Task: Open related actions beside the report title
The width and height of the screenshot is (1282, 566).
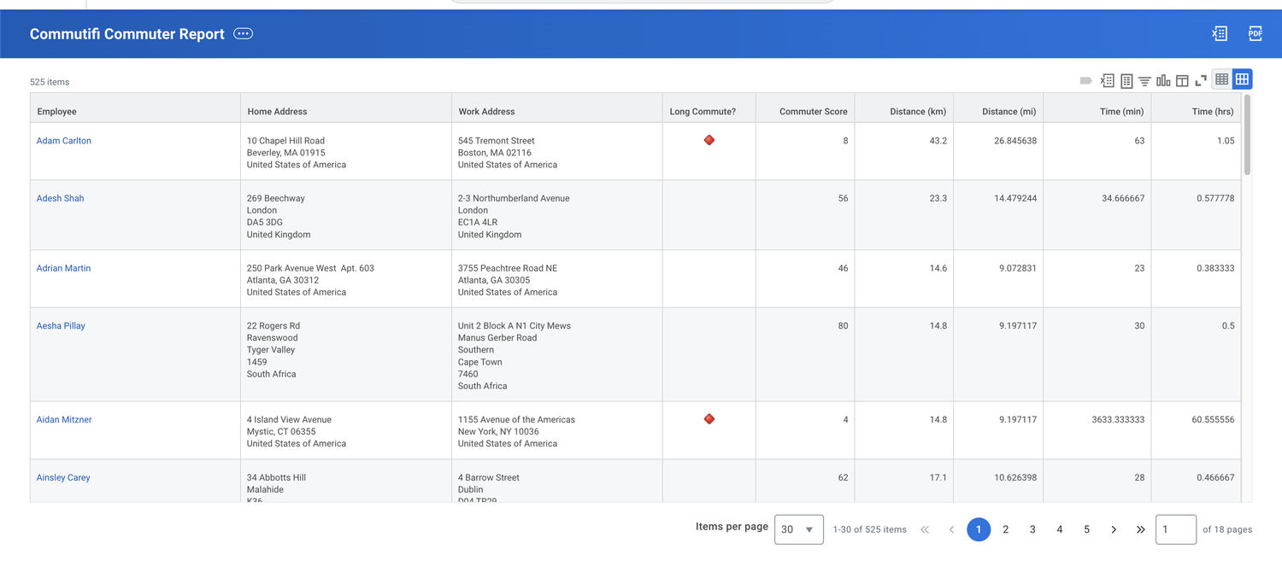Action: point(243,33)
